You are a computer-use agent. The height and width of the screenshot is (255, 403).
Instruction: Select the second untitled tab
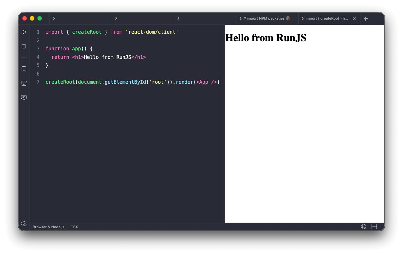143,19
